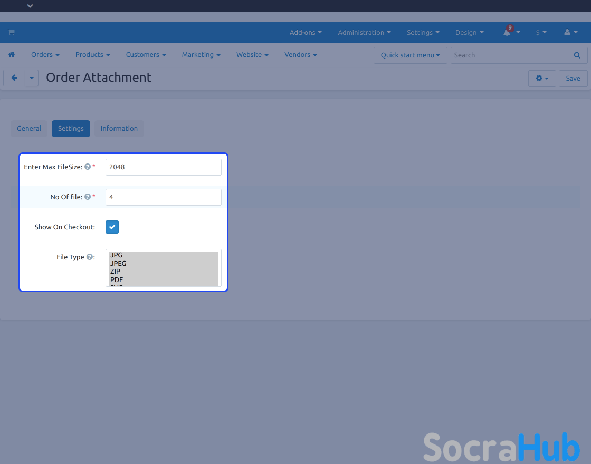Open the Add-ons dropdown menu
This screenshot has width=591, height=464.
point(306,32)
